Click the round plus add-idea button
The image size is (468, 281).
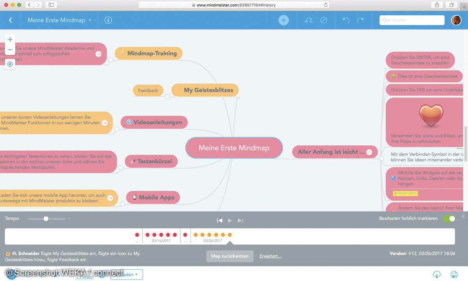284,20
